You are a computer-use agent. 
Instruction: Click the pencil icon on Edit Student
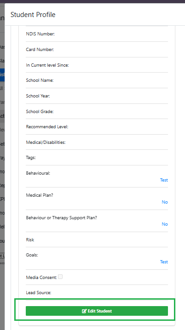click(x=84, y=311)
